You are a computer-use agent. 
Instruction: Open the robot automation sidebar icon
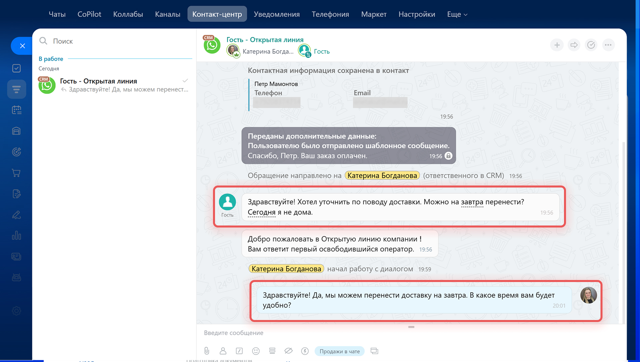(16, 277)
